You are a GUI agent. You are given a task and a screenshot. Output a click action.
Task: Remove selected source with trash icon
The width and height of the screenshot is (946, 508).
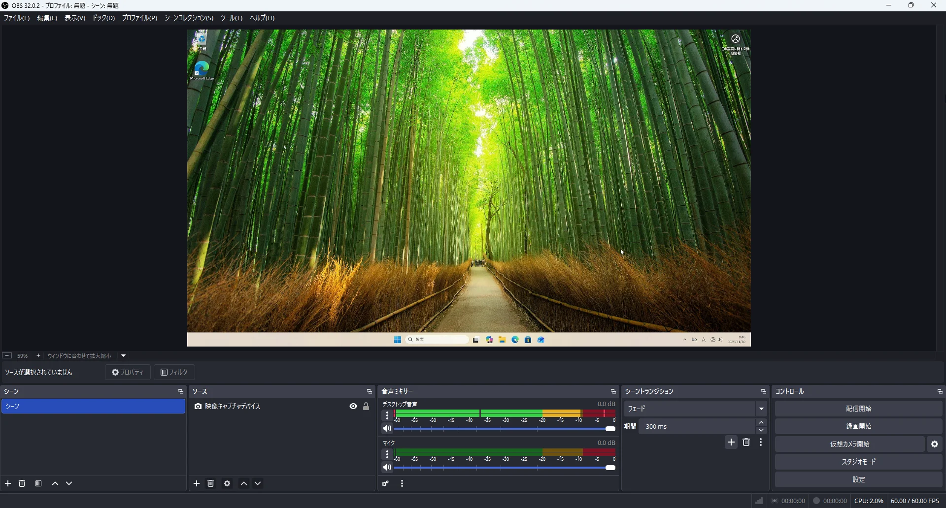point(211,484)
